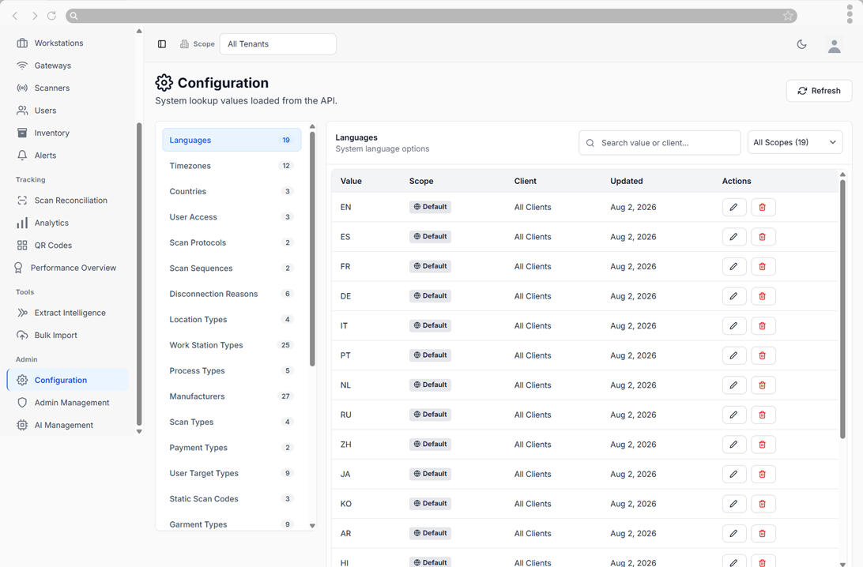Edit the FR language row
Image resolution: width=863 pixels, height=567 pixels.
(733, 267)
